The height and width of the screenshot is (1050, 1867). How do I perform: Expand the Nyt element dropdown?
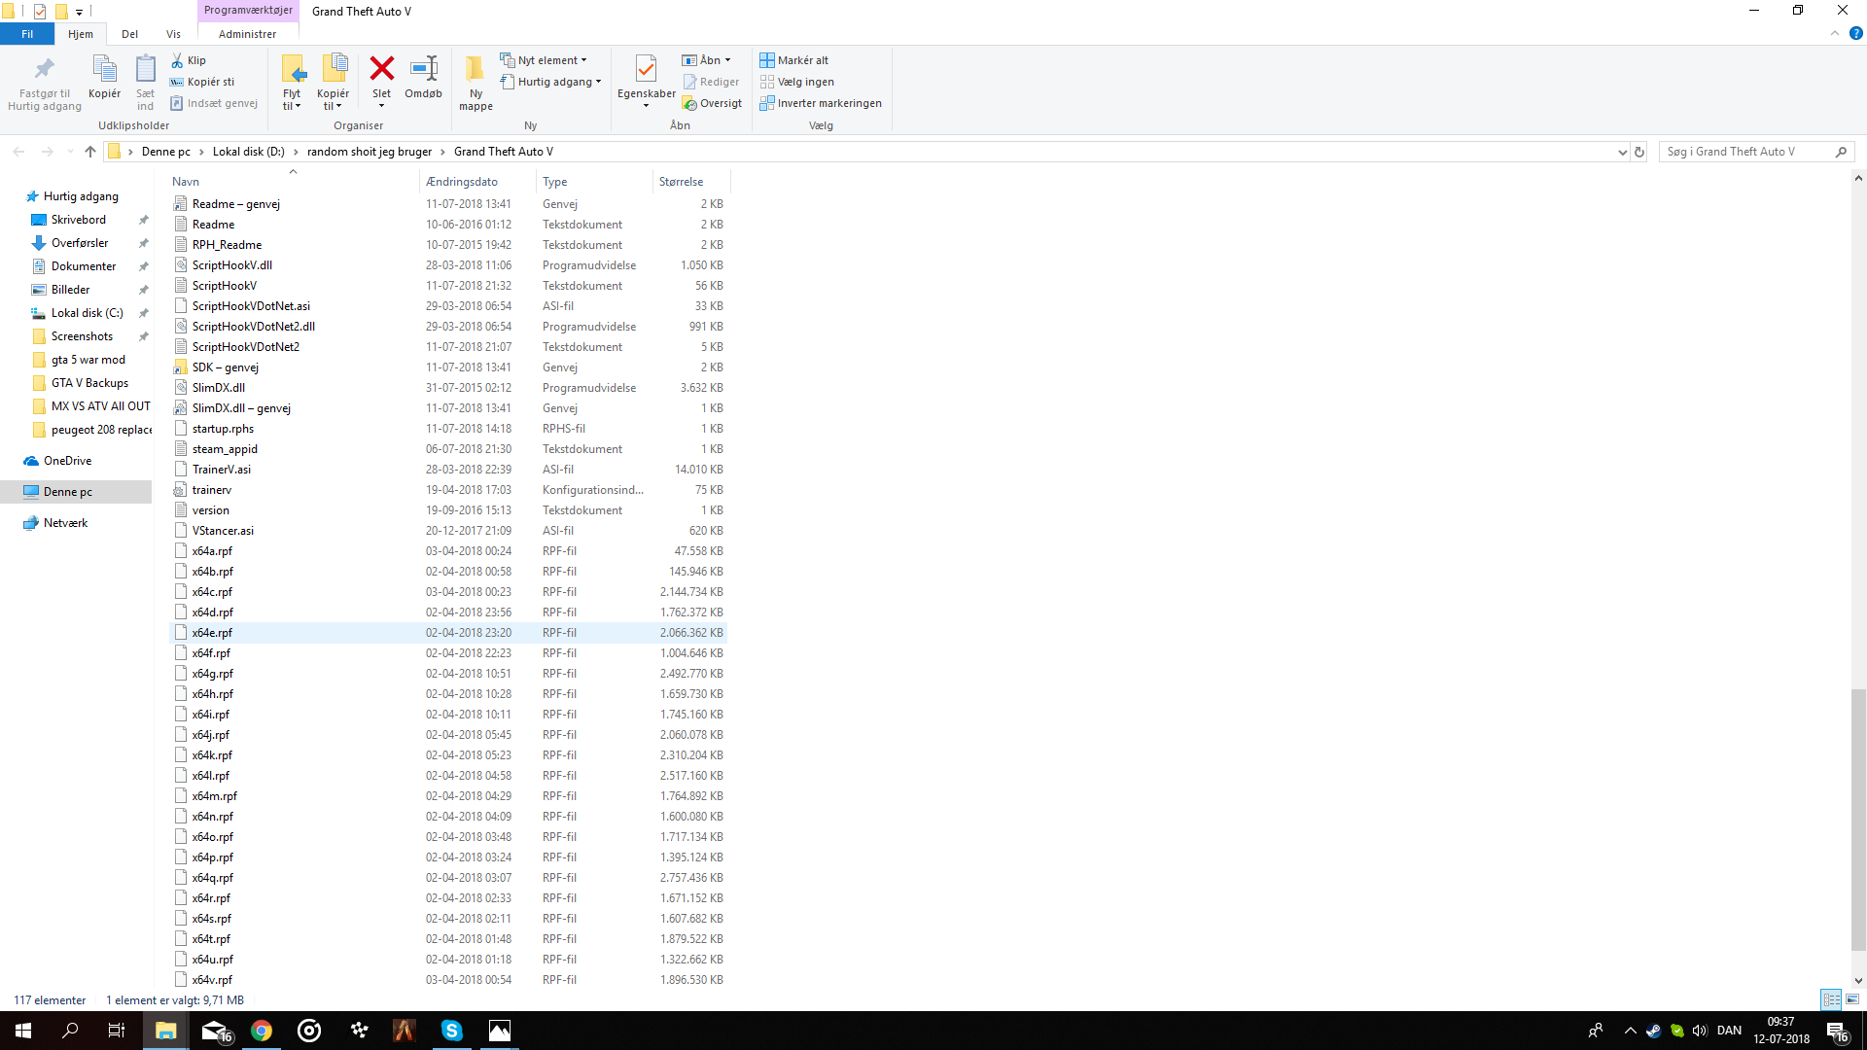pos(545,60)
